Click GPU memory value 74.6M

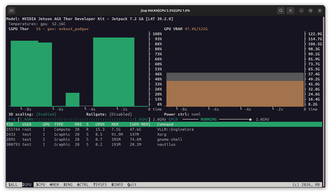coord(136,140)
